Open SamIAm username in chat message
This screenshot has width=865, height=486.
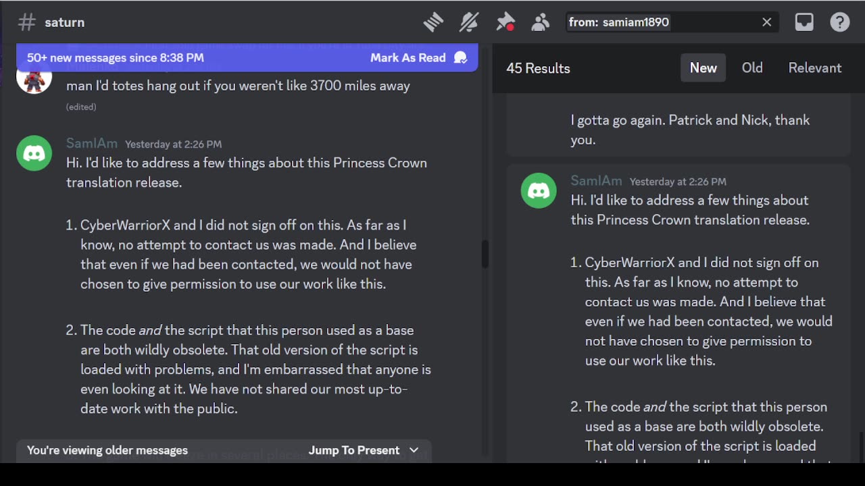[x=92, y=143]
